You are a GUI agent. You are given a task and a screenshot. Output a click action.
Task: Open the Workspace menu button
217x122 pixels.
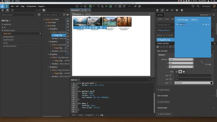(x=206, y=6)
